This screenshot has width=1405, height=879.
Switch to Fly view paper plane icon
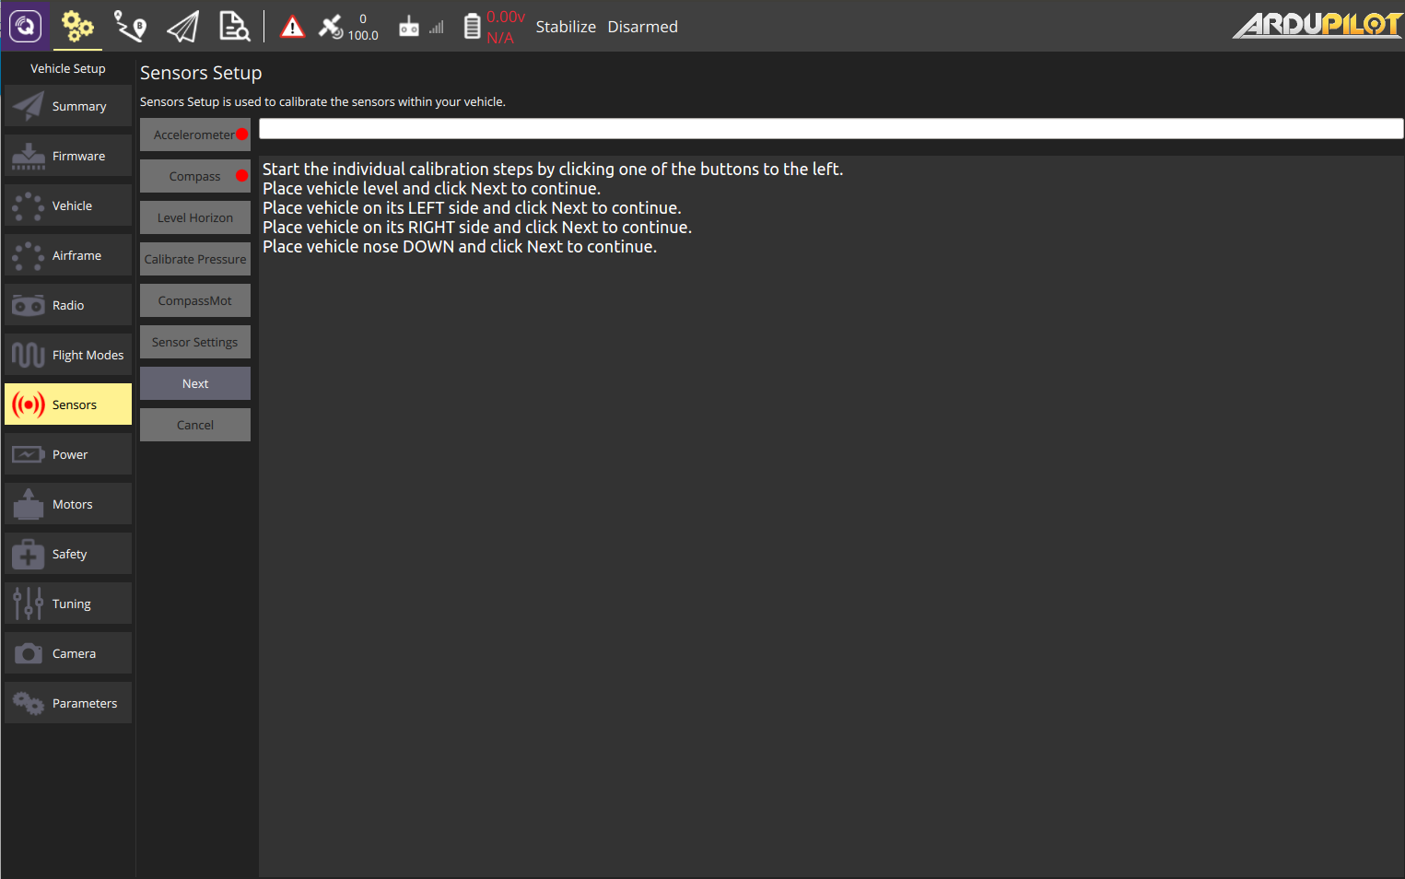tap(182, 27)
